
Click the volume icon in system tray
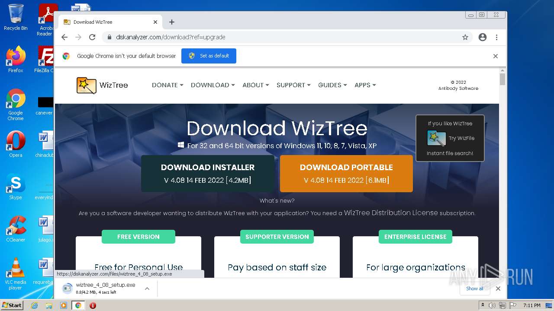[492, 305]
